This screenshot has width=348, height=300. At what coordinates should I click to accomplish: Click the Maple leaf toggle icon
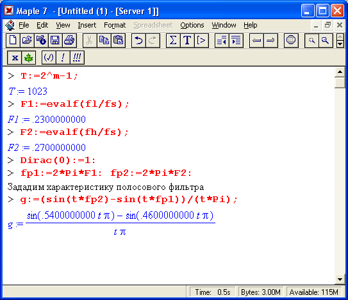click(28, 58)
